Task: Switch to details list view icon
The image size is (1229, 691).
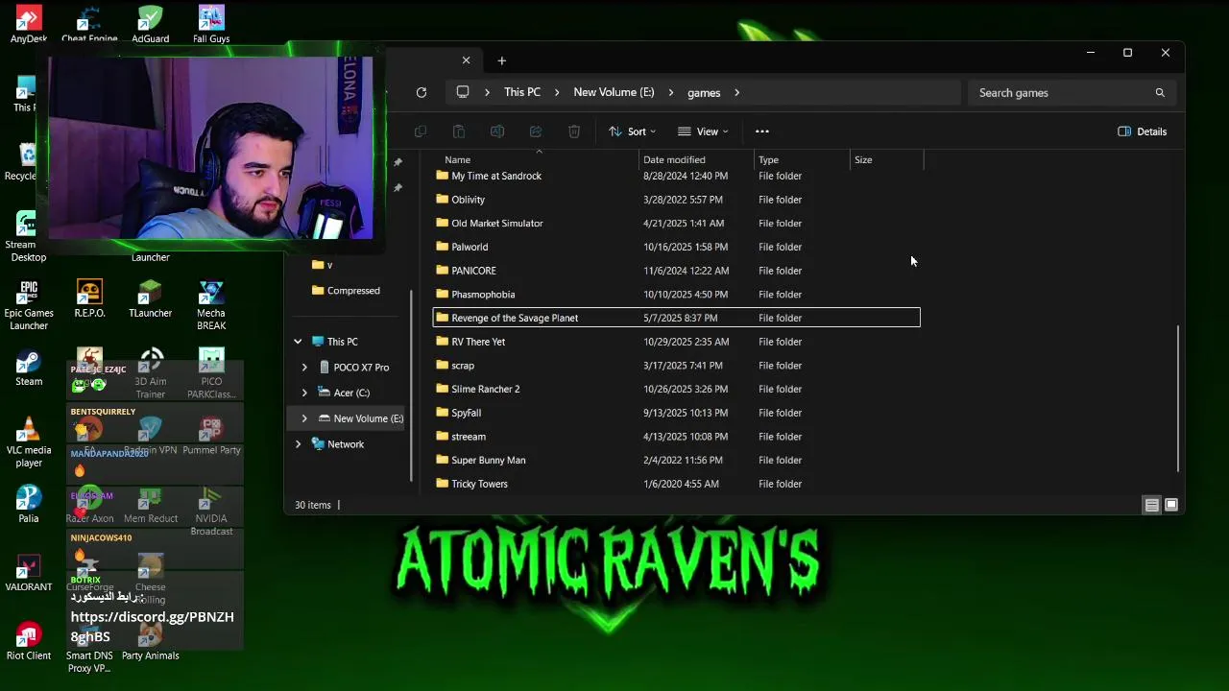Action: [1151, 505]
